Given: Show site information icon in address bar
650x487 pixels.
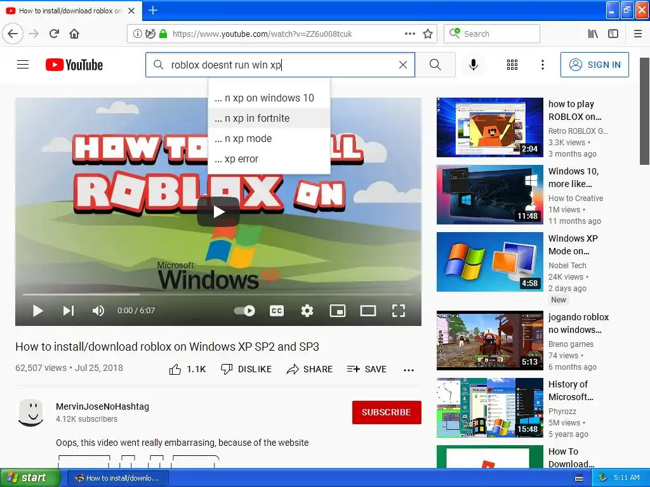Looking at the screenshot, I should pyautogui.click(x=137, y=34).
